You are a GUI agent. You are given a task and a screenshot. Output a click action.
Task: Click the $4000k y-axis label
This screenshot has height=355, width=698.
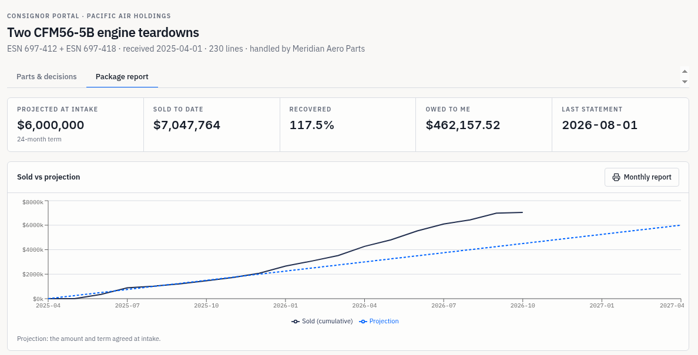[x=33, y=250]
